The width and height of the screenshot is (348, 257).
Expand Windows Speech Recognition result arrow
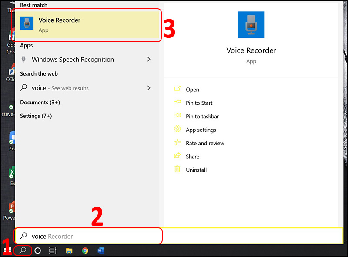(x=149, y=59)
